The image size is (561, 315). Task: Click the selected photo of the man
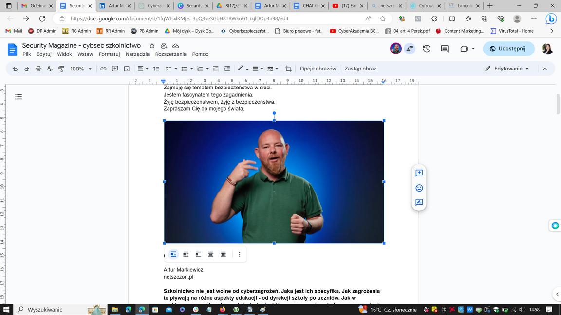274,181
